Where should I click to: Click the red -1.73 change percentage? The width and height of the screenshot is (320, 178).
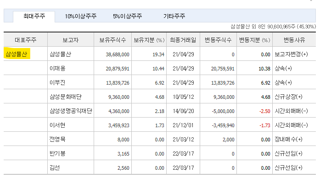coord(265,125)
